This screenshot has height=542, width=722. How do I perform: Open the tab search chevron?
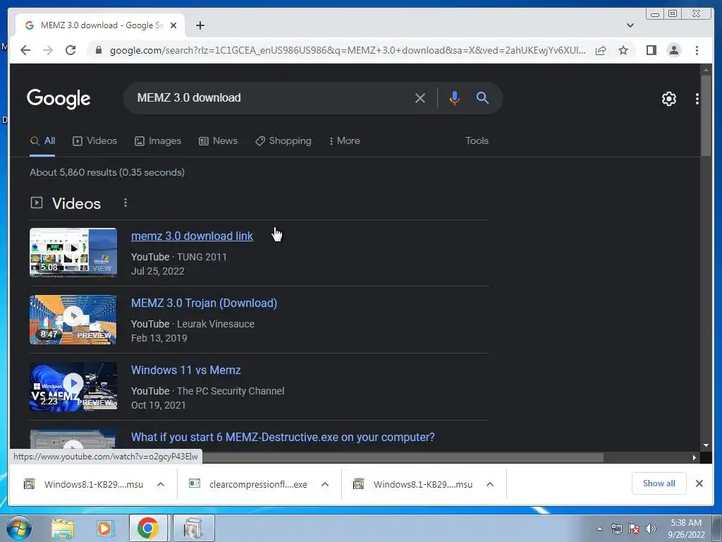[x=630, y=25]
